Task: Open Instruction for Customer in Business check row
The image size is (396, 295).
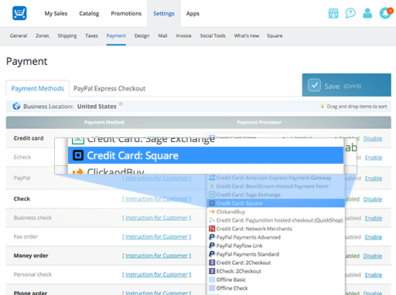Action: (156, 218)
